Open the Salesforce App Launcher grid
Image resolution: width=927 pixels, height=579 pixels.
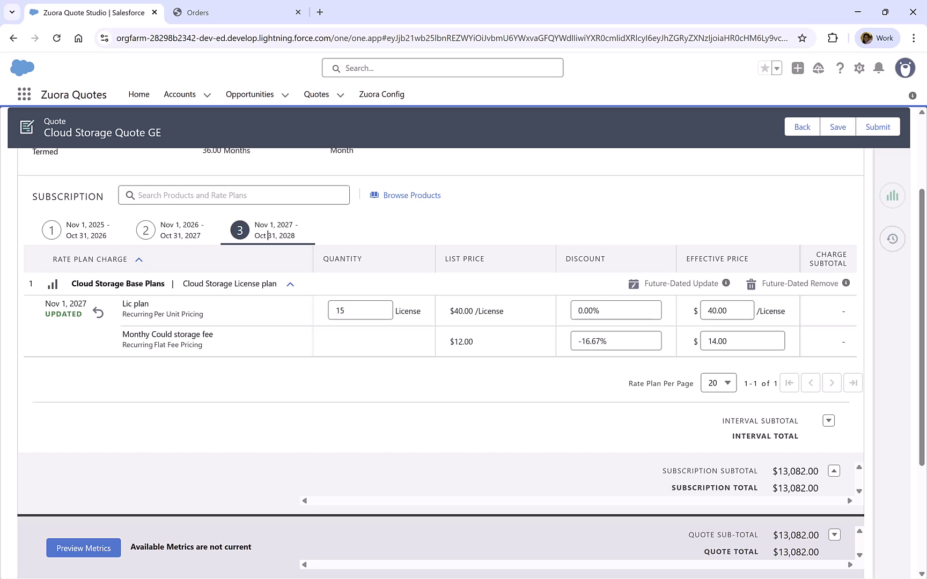tap(24, 94)
